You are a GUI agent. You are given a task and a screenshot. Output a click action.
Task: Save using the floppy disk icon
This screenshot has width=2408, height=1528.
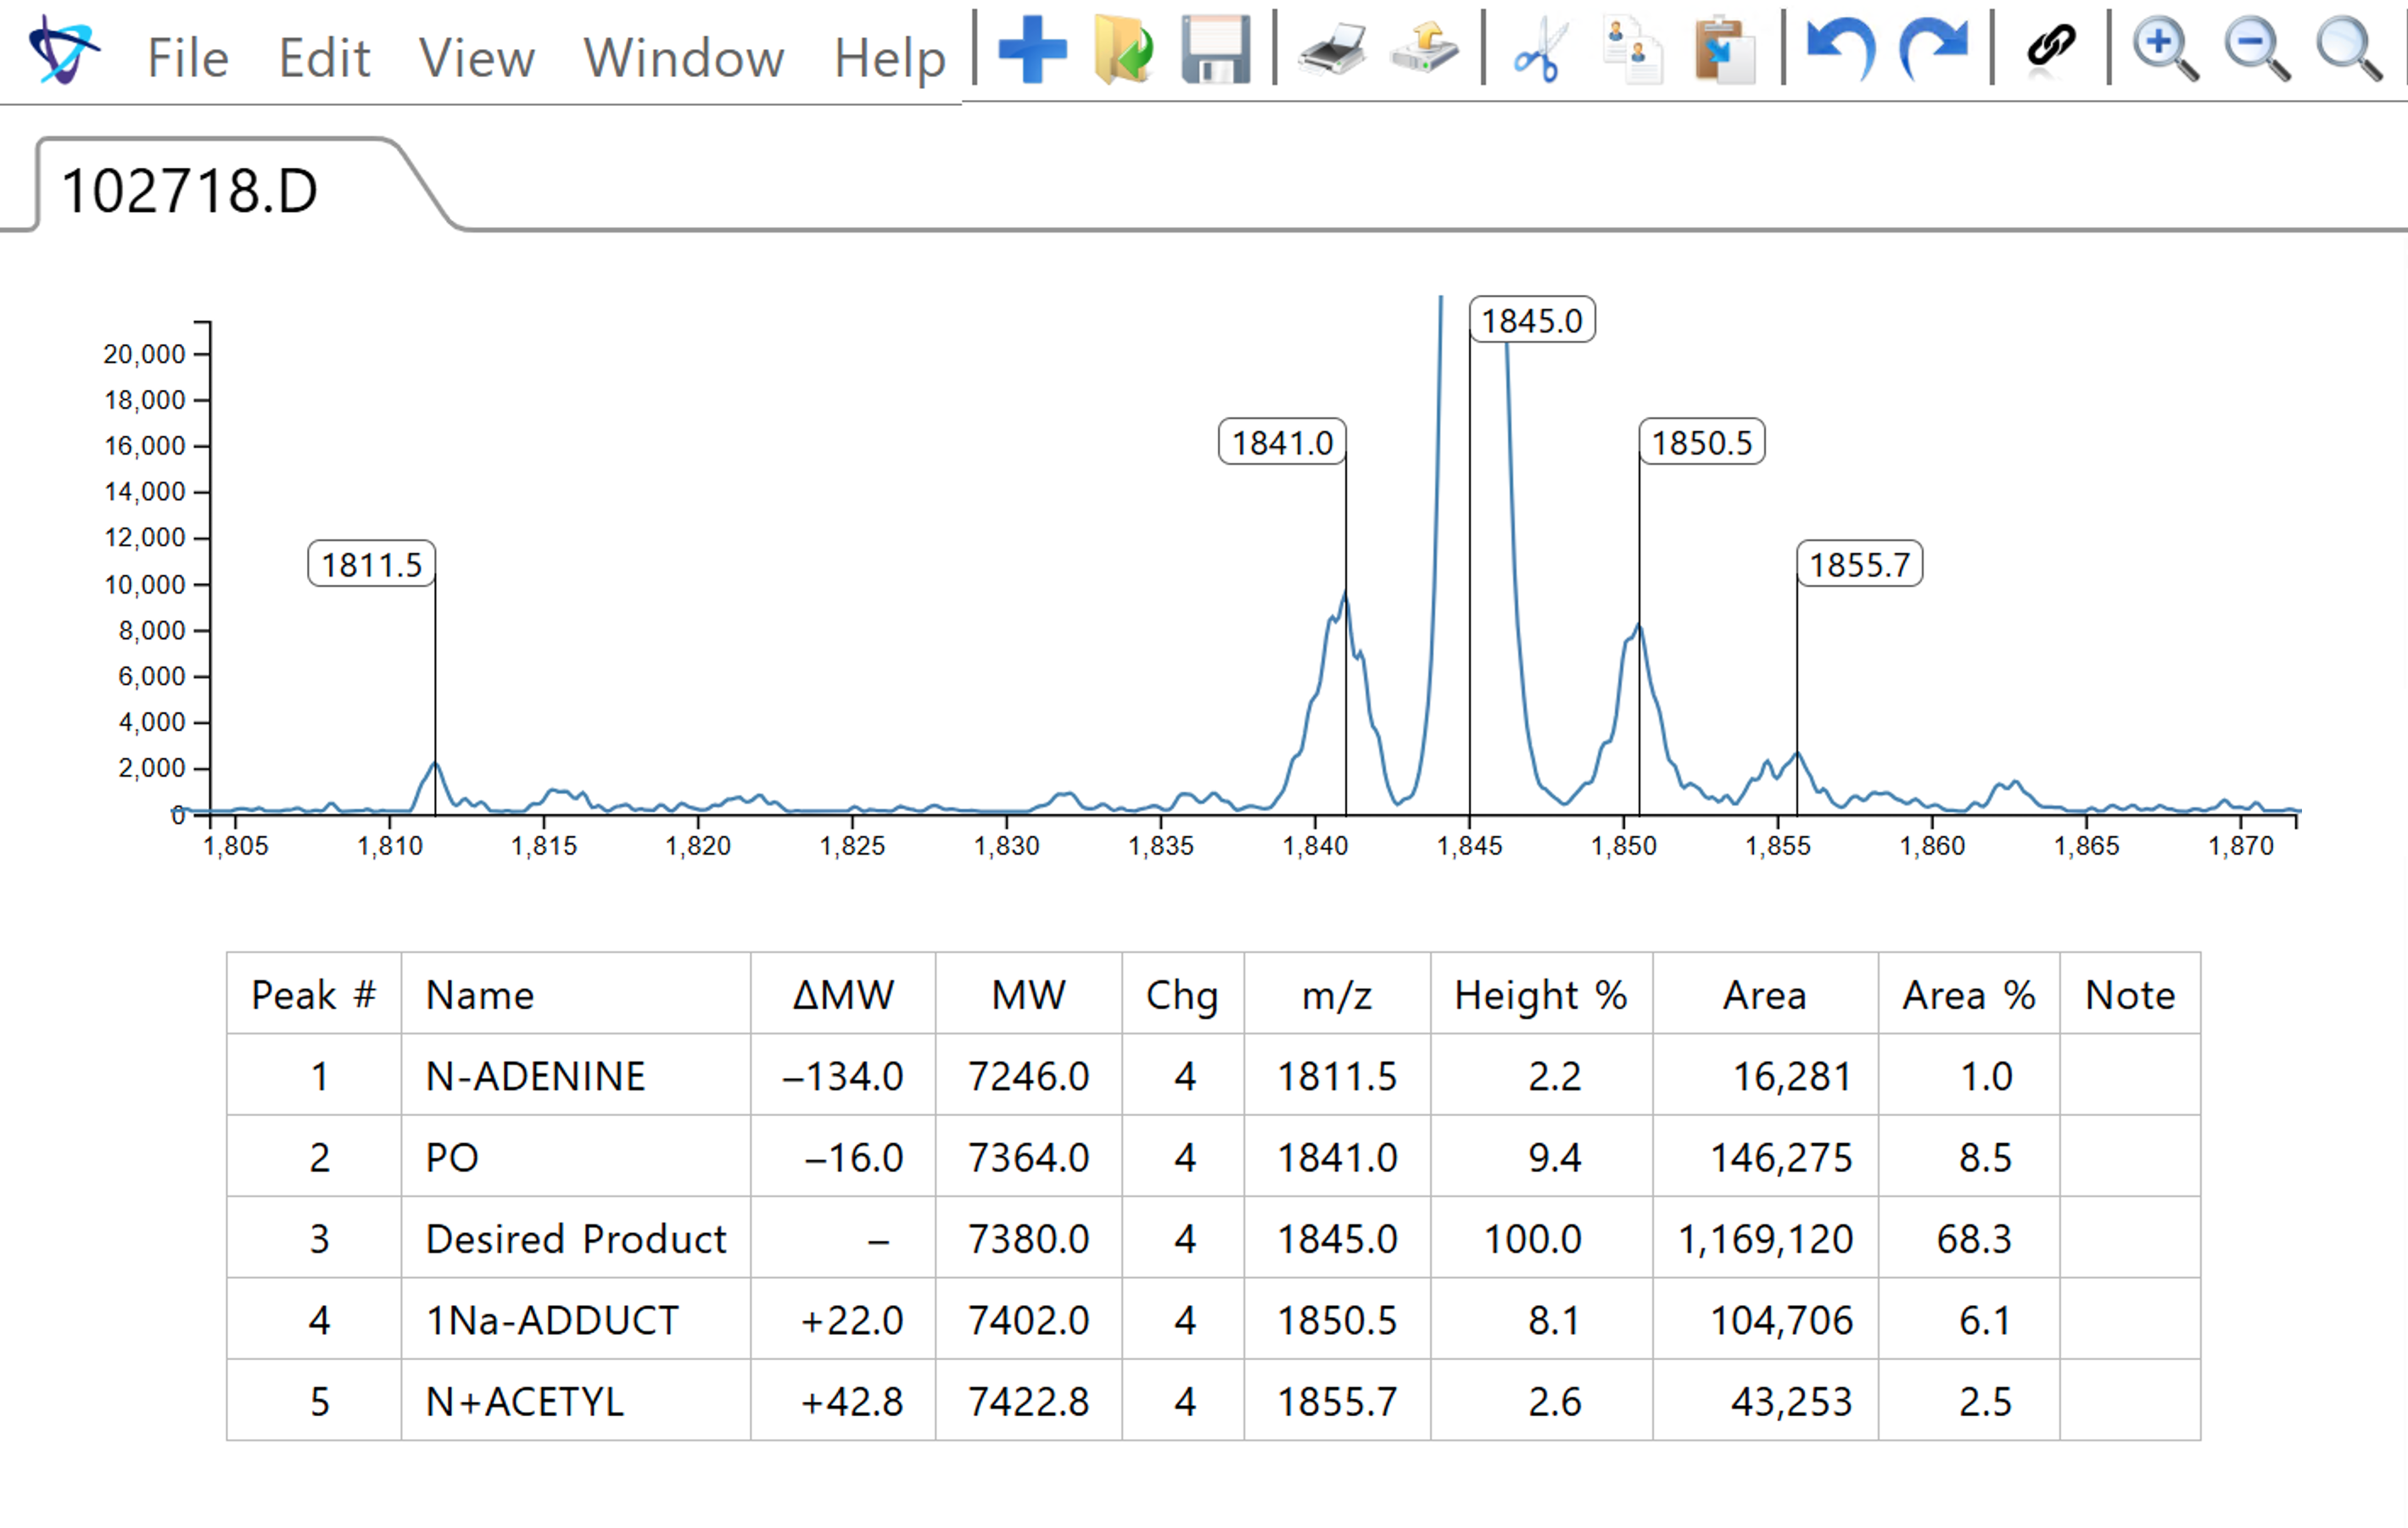(x=1215, y=50)
